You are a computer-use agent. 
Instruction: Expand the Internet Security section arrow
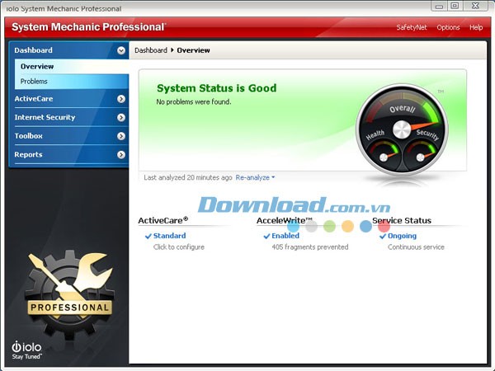pos(121,118)
